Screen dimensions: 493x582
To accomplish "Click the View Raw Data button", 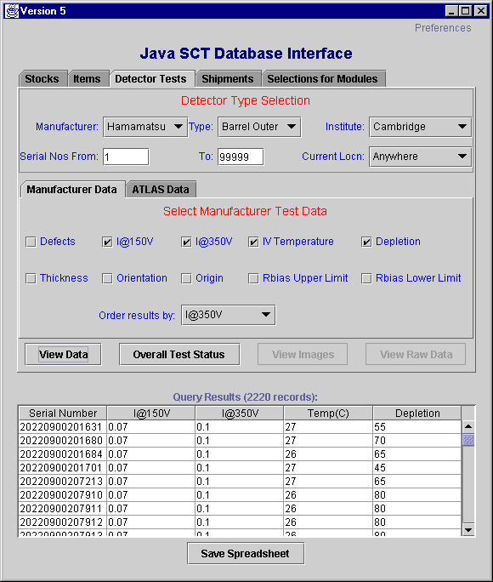I will 416,355.
